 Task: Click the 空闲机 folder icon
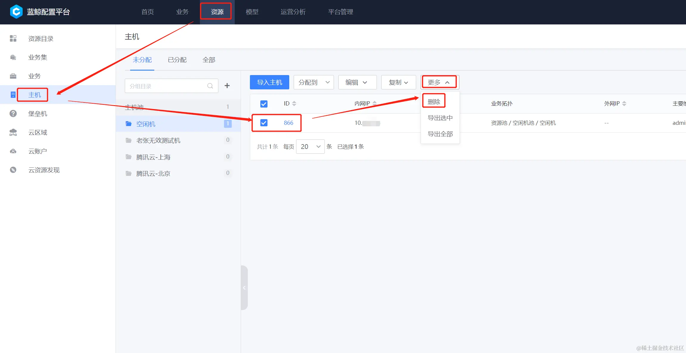129,124
